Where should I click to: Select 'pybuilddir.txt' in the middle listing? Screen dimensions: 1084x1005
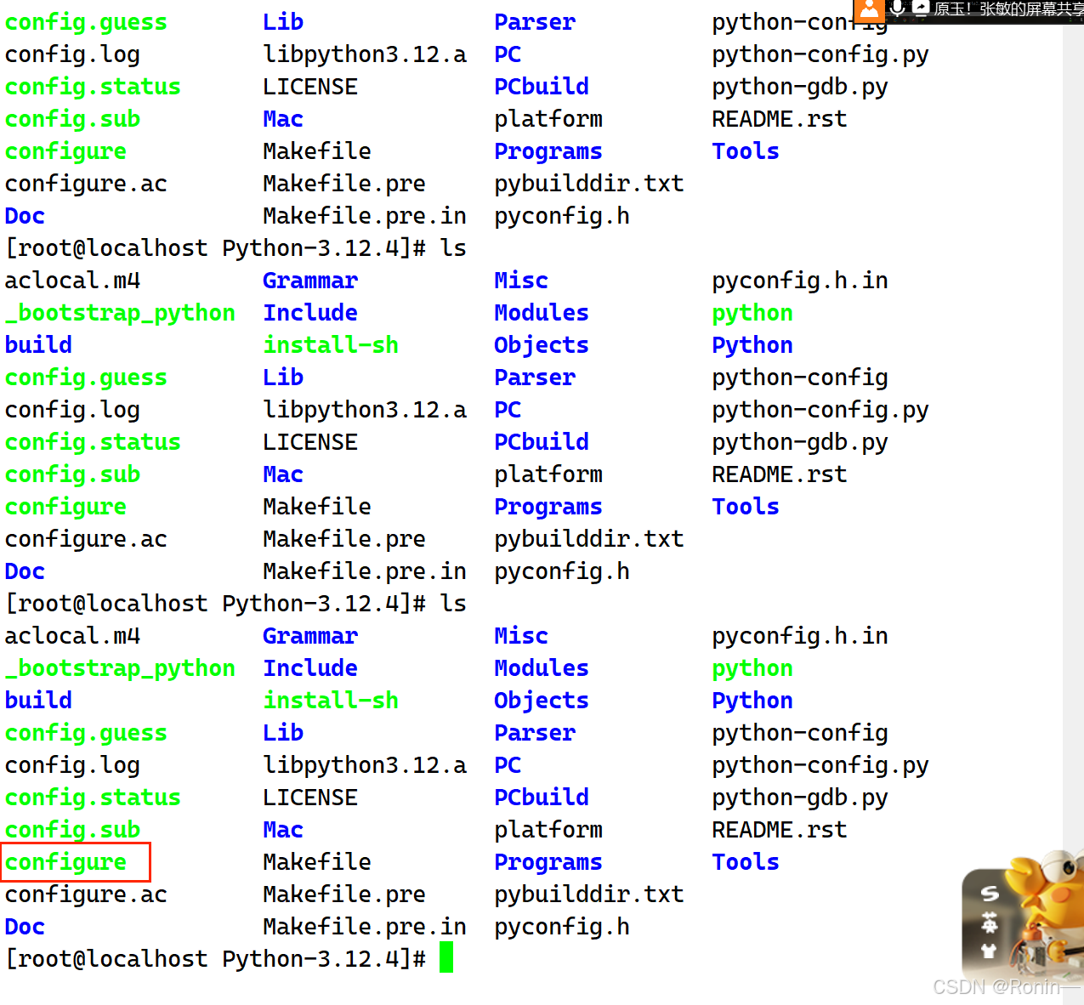coord(589,539)
